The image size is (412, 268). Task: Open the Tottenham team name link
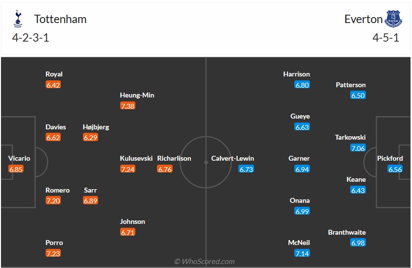tap(60, 19)
